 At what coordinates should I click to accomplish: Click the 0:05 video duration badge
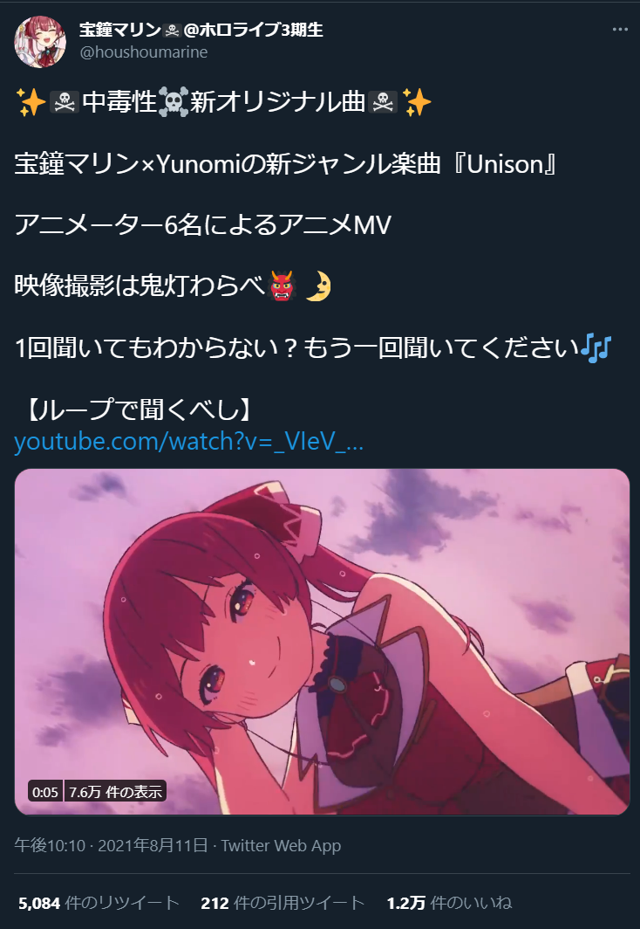[45, 792]
